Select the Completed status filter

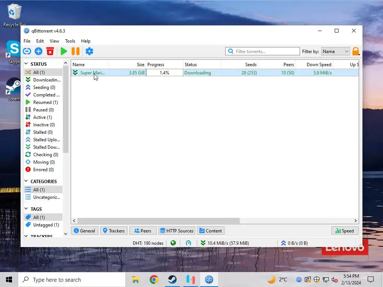[x=43, y=95]
